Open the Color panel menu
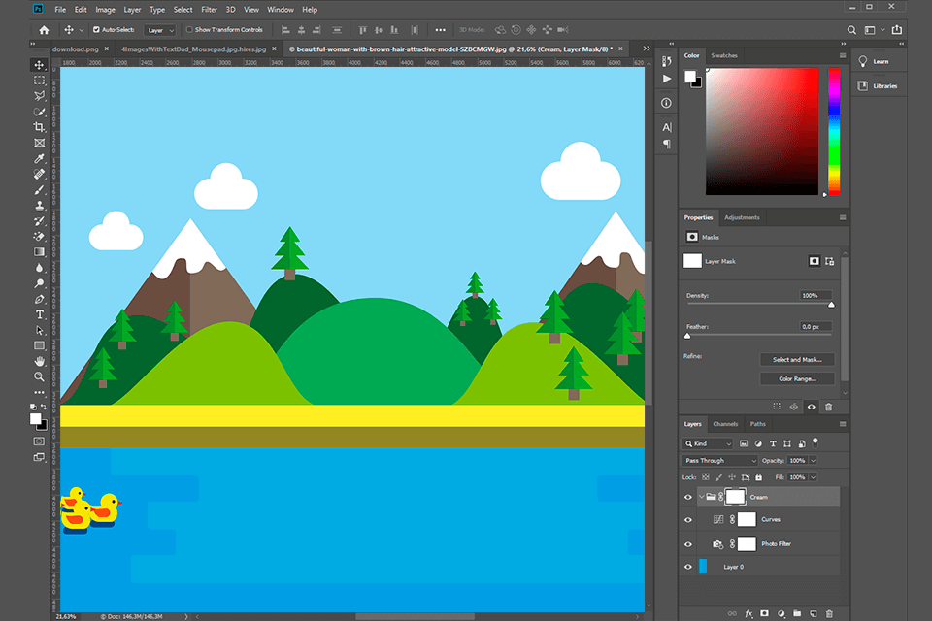The width and height of the screenshot is (932, 621). click(843, 55)
